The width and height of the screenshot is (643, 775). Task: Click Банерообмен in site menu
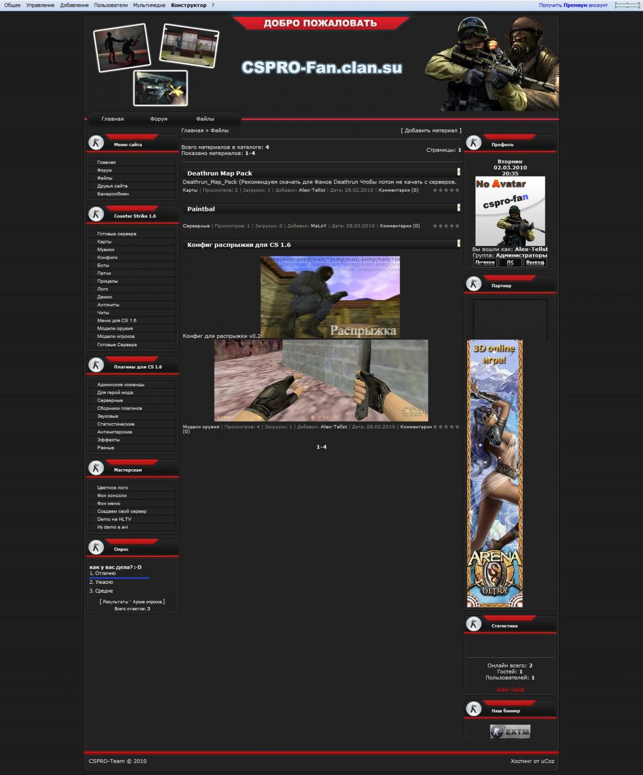point(113,194)
